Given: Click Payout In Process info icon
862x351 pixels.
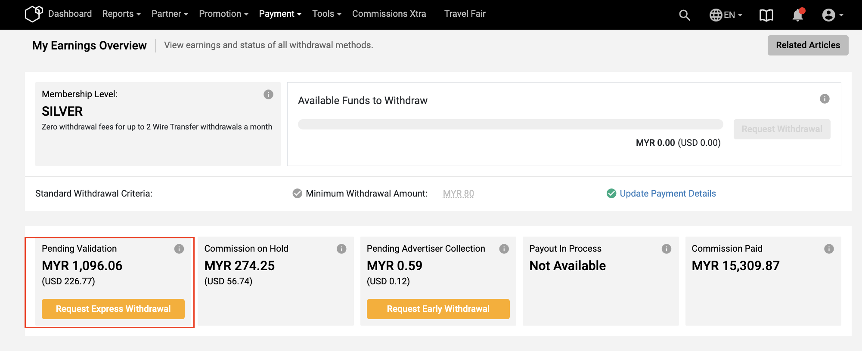Looking at the screenshot, I should (x=667, y=249).
